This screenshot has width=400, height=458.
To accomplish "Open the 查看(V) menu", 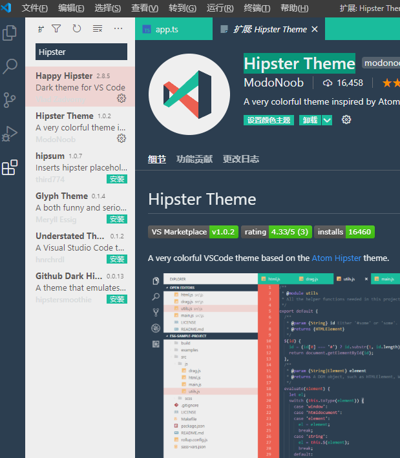I will point(145,8).
